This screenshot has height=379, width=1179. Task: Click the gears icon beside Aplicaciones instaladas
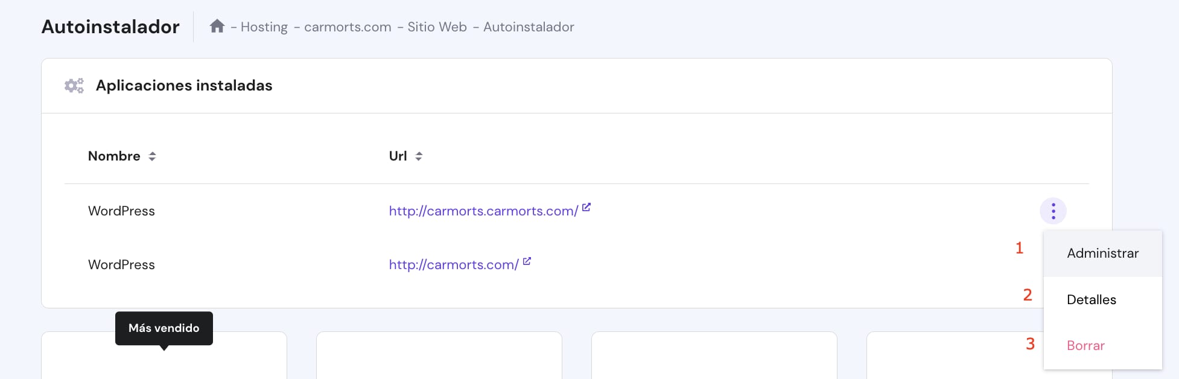point(74,86)
